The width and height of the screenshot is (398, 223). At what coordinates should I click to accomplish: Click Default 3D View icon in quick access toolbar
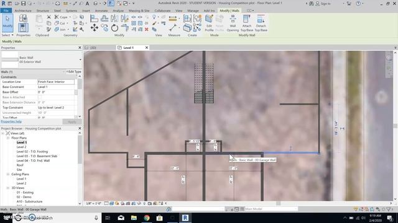tap(96, 4)
